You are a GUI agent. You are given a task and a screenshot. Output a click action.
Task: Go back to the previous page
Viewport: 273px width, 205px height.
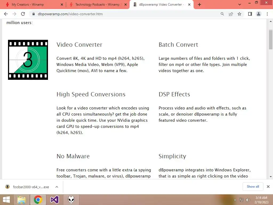[6, 14]
